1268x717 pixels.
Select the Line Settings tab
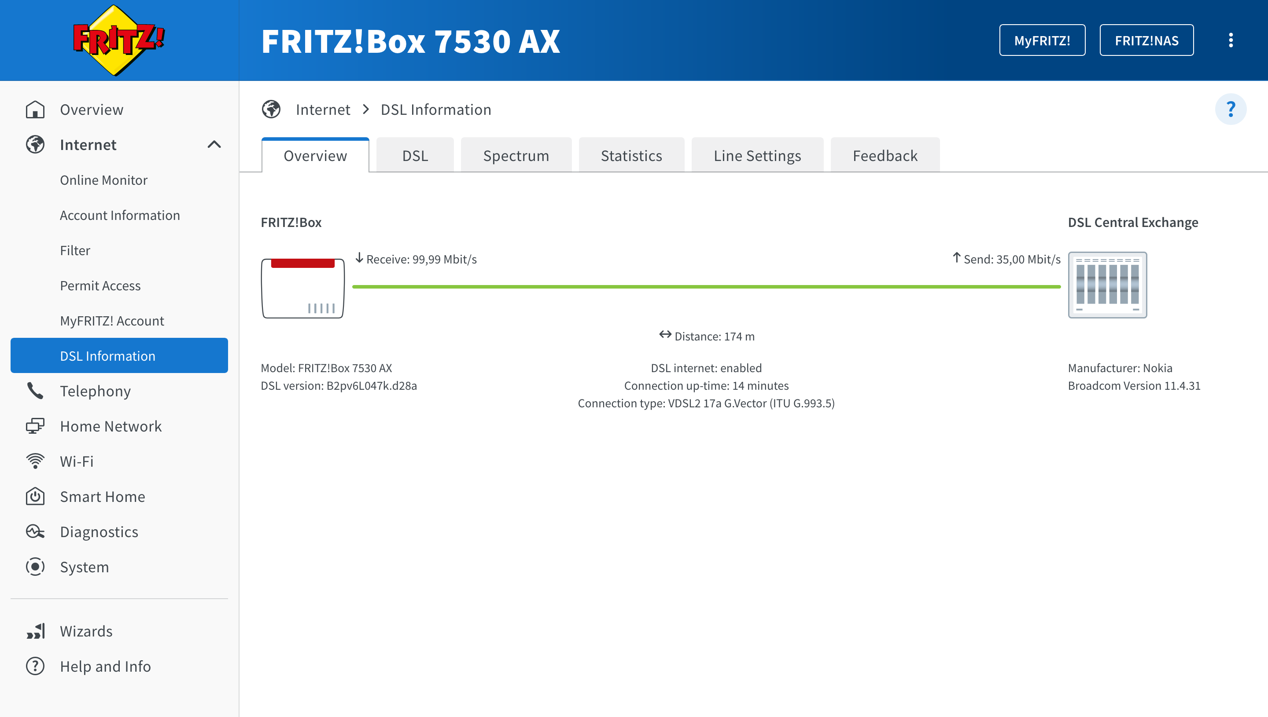[757, 156]
